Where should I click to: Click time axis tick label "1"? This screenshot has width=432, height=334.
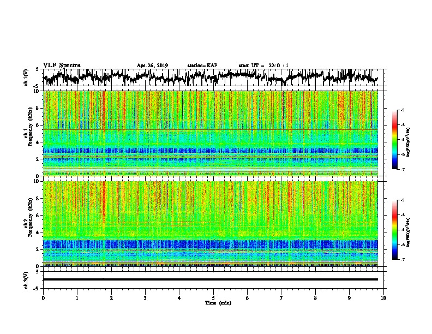pos(77,298)
